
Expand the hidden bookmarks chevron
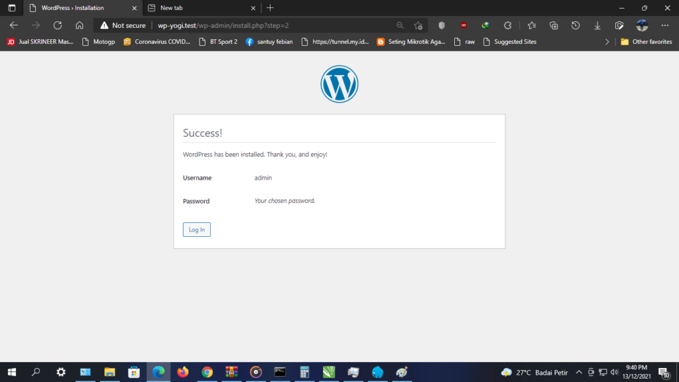(607, 42)
